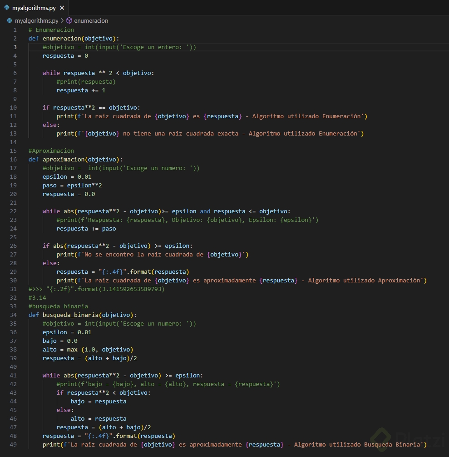Click line number 21 in the gutter
Screen dimensions: 449x457
13,203
